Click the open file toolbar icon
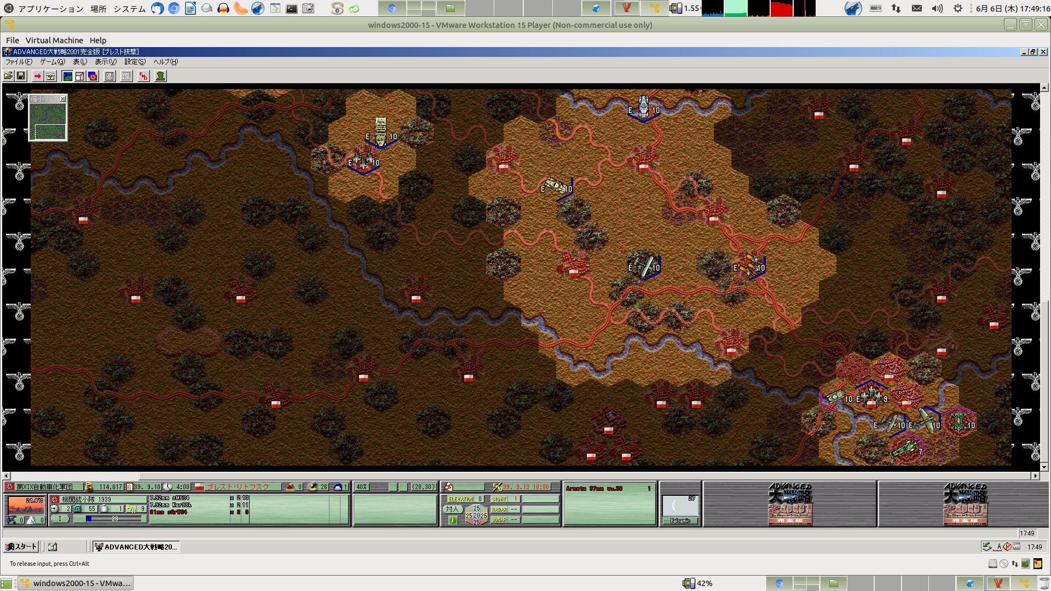Viewport: 1051px width, 591px height. 9,76
